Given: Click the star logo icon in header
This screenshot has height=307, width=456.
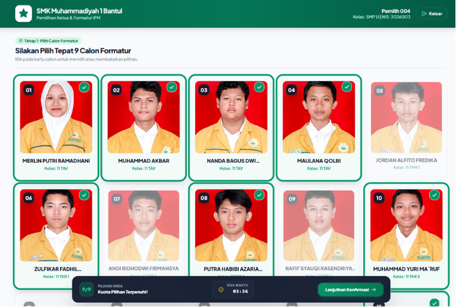Looking at the screenshot, I should point(24,14).
